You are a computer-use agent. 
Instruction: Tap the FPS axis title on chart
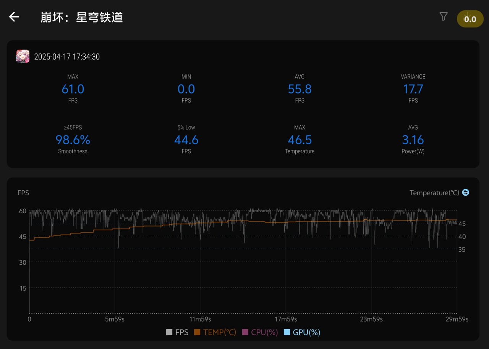click(23, 193)
